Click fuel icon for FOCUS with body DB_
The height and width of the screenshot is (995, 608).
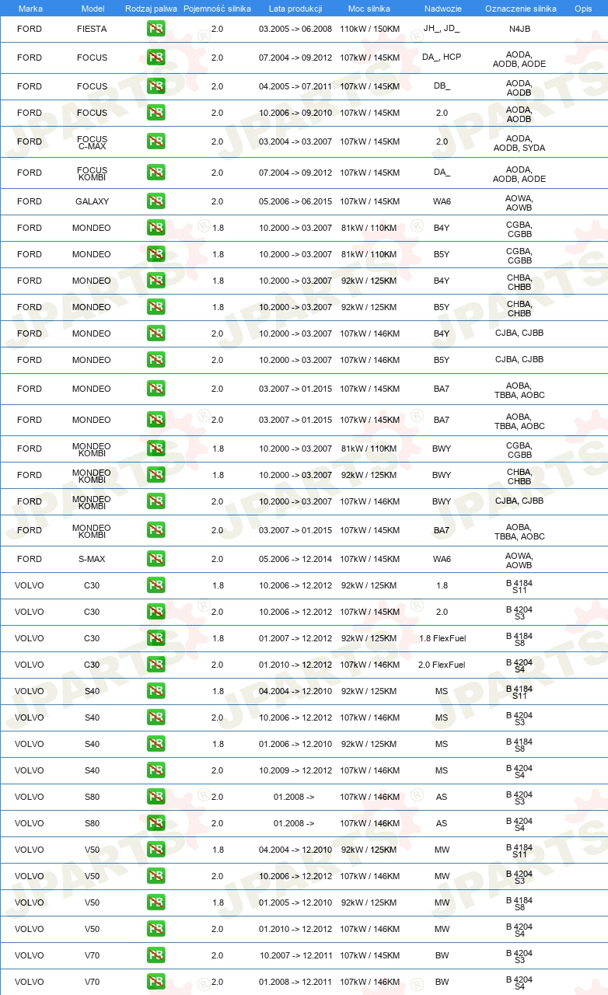coord(155,86)
